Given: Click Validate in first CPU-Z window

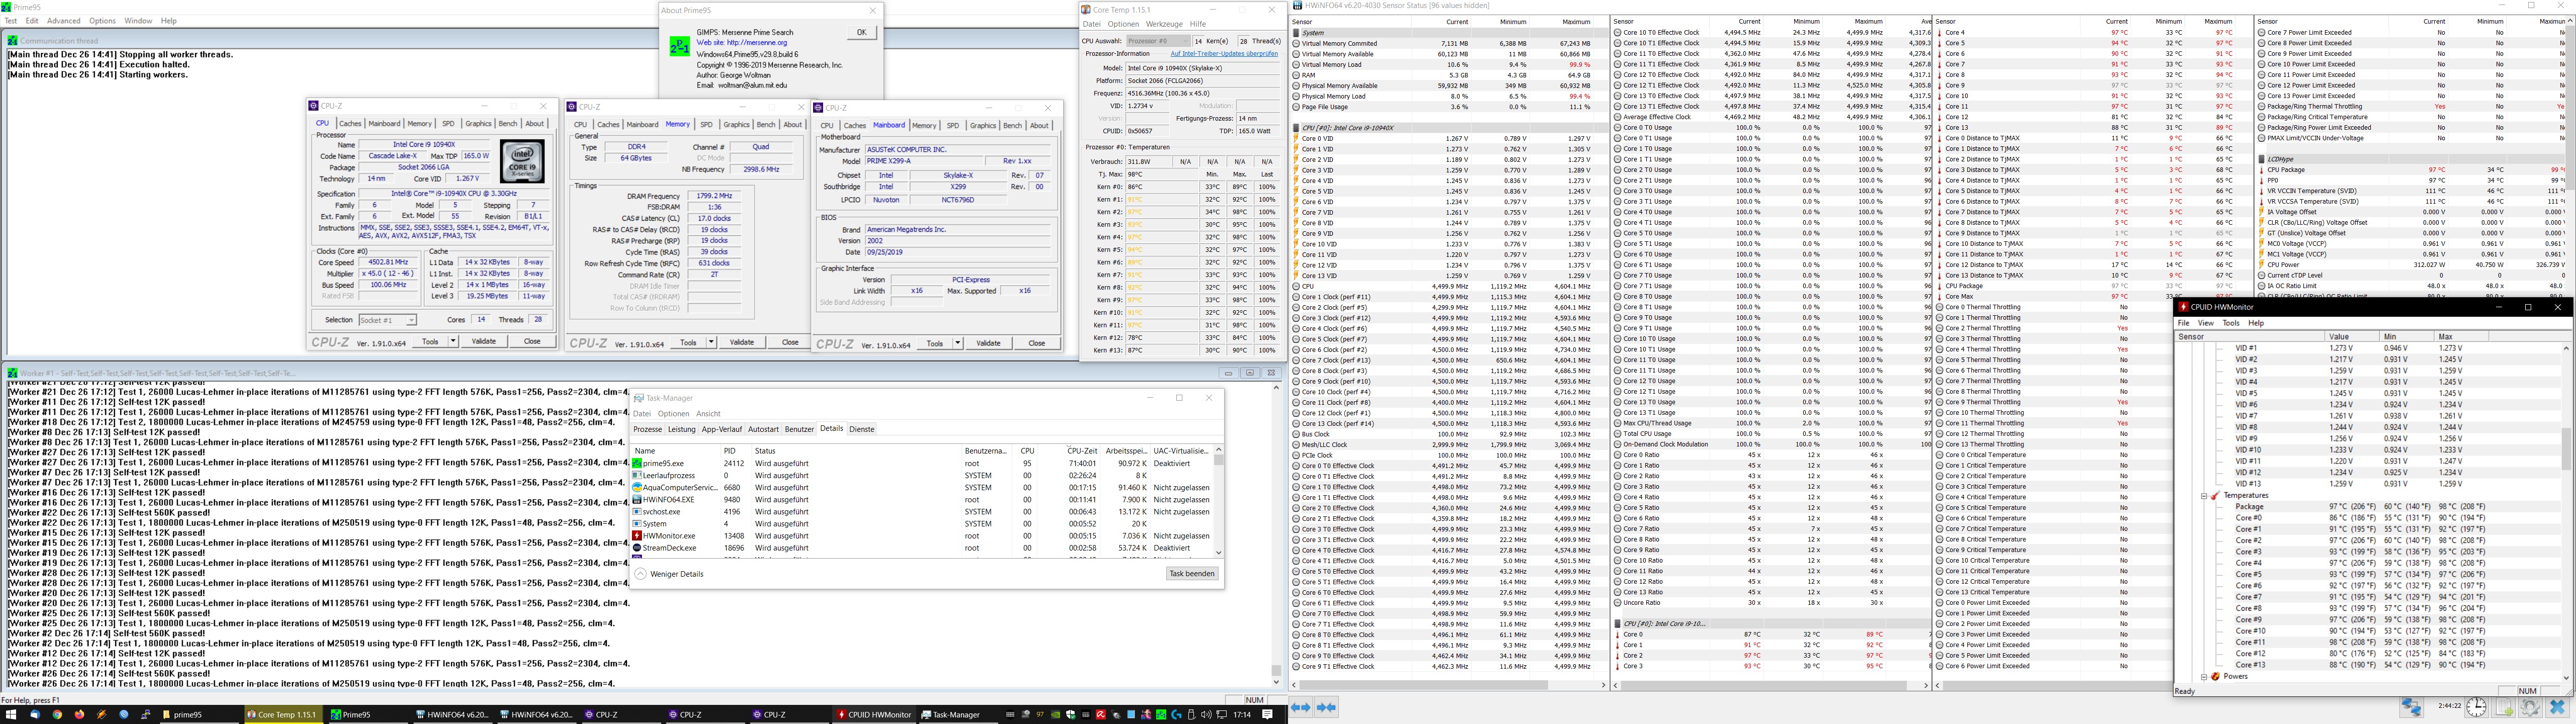Looking at the screenshot, I should pos(483,341).
